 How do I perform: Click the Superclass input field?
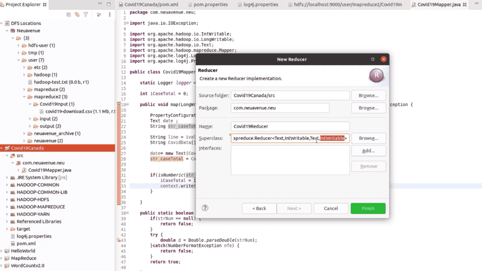point(290,138)
